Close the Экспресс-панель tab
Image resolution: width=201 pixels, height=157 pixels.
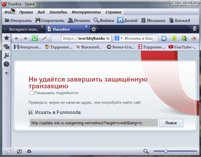coord(42,27)
